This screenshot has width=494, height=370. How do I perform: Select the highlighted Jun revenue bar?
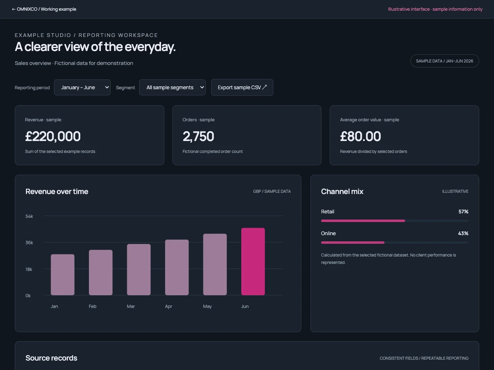click(x=253, y=261)
